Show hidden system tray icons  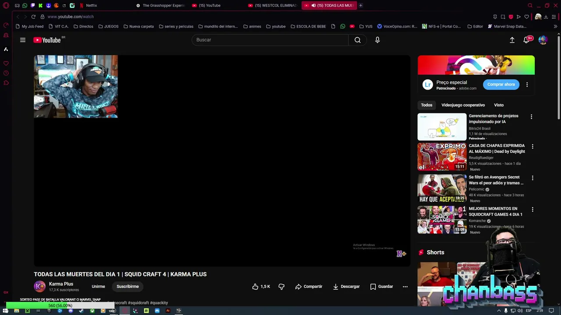[499, 311]
